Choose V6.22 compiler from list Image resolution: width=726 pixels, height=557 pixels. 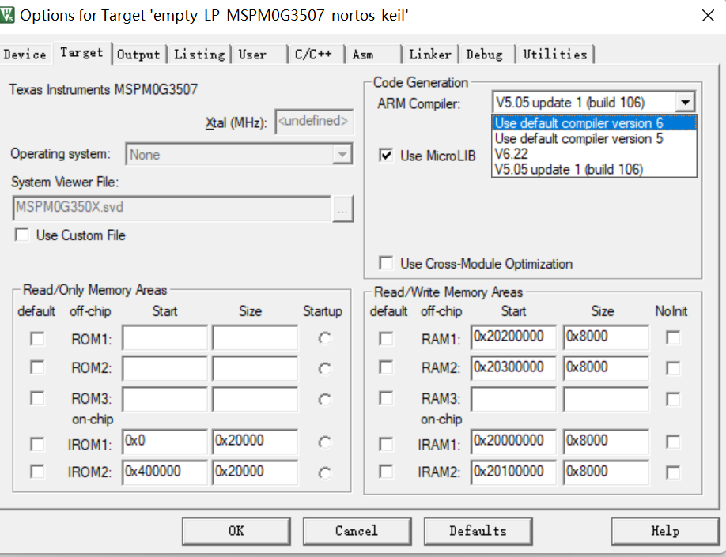pyautogui.click(x=594, y=153)
